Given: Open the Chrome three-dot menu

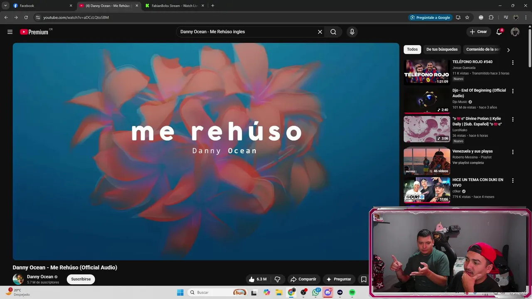Looking at the screenshot, I should (526, 17).
